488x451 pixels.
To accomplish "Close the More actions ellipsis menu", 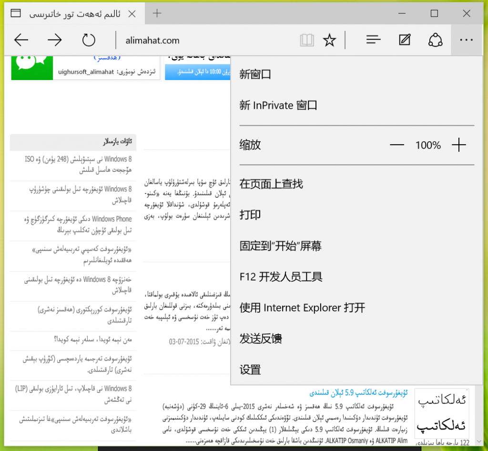I will [466, 40].
